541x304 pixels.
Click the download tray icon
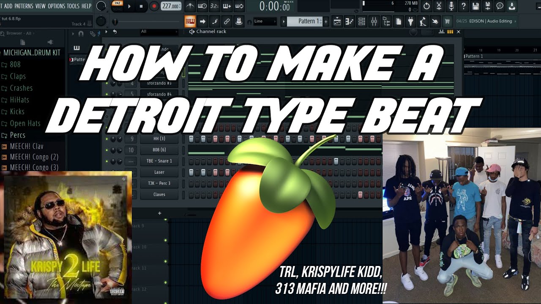512,6
